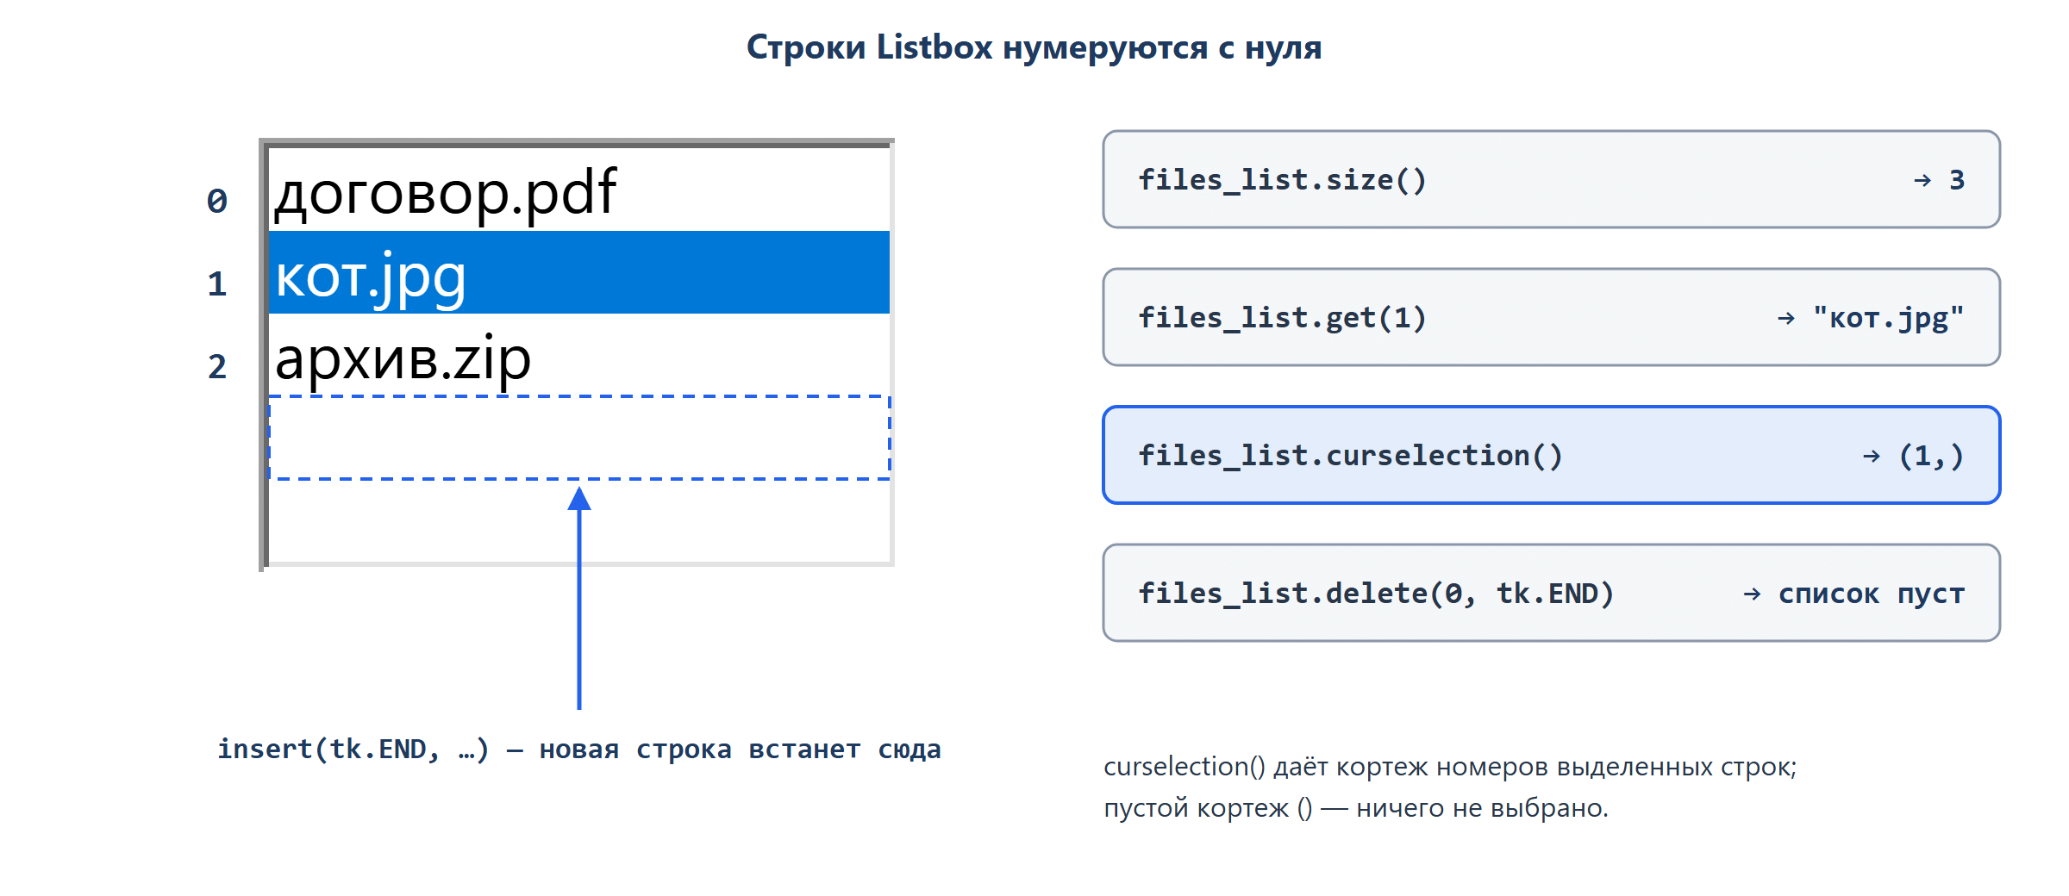Click the line "пустой кортеж () — ничего не выбрано."

1356,808
